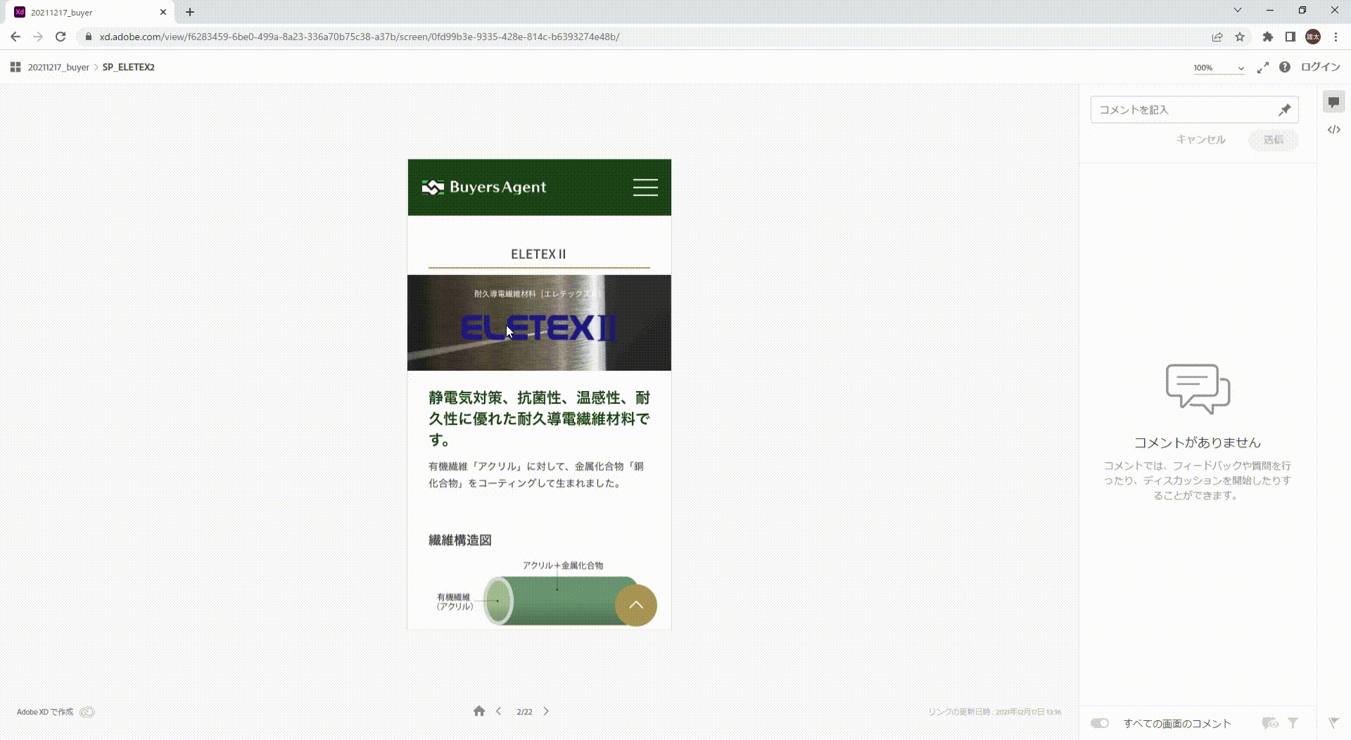1351x740 pixels.
Task: Click the fiber structure diagram image
Action: tap(539, 594)
